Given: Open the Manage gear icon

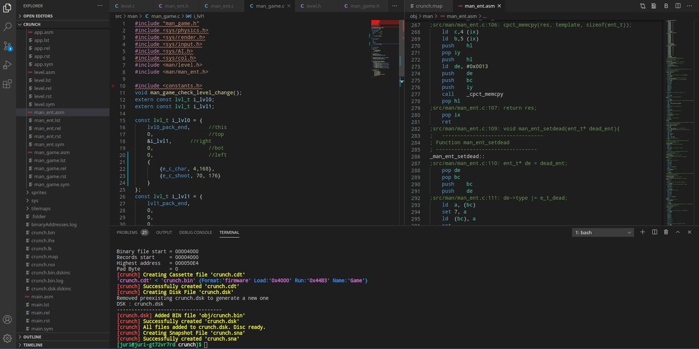Looking at the screenshot, I should click(x=8, y=338).
